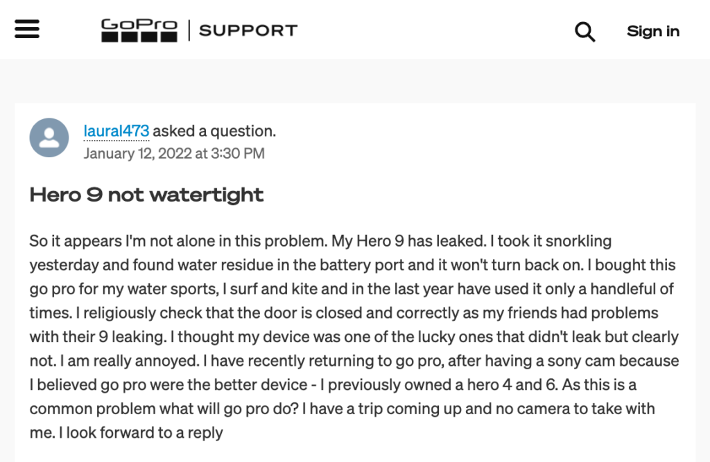Click the January 12, 2022 timestamp

tap(174, 153)
